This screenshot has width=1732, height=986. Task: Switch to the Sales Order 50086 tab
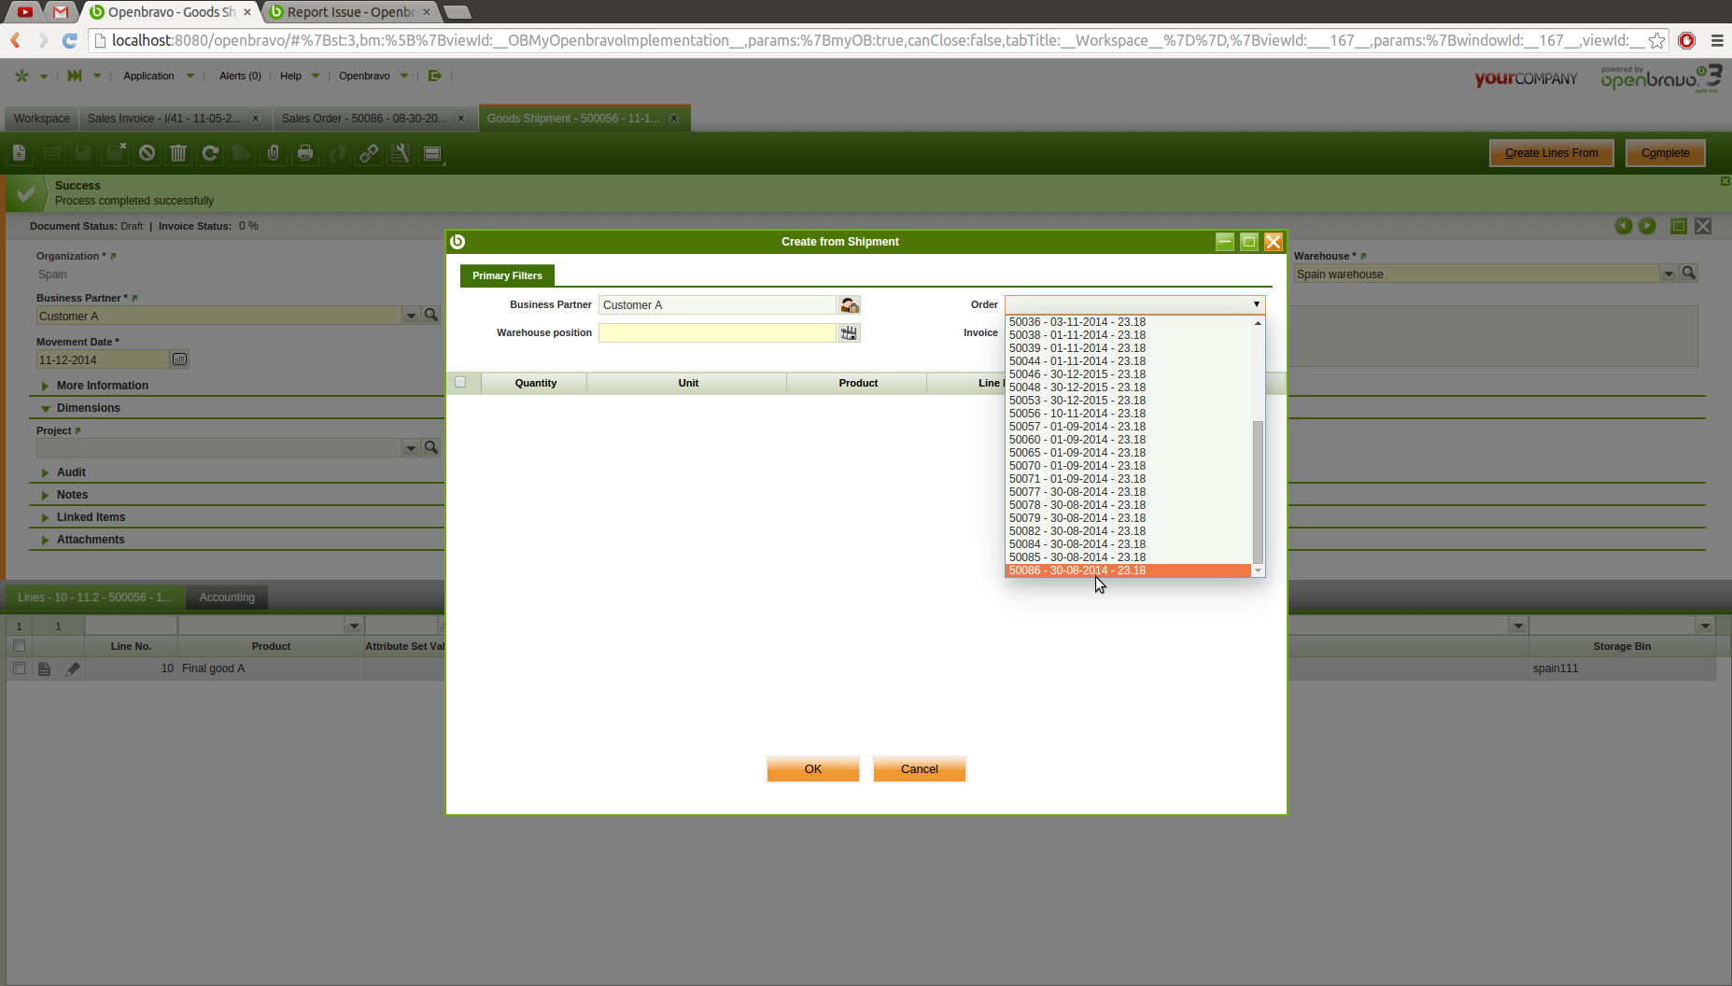[364, 119]
